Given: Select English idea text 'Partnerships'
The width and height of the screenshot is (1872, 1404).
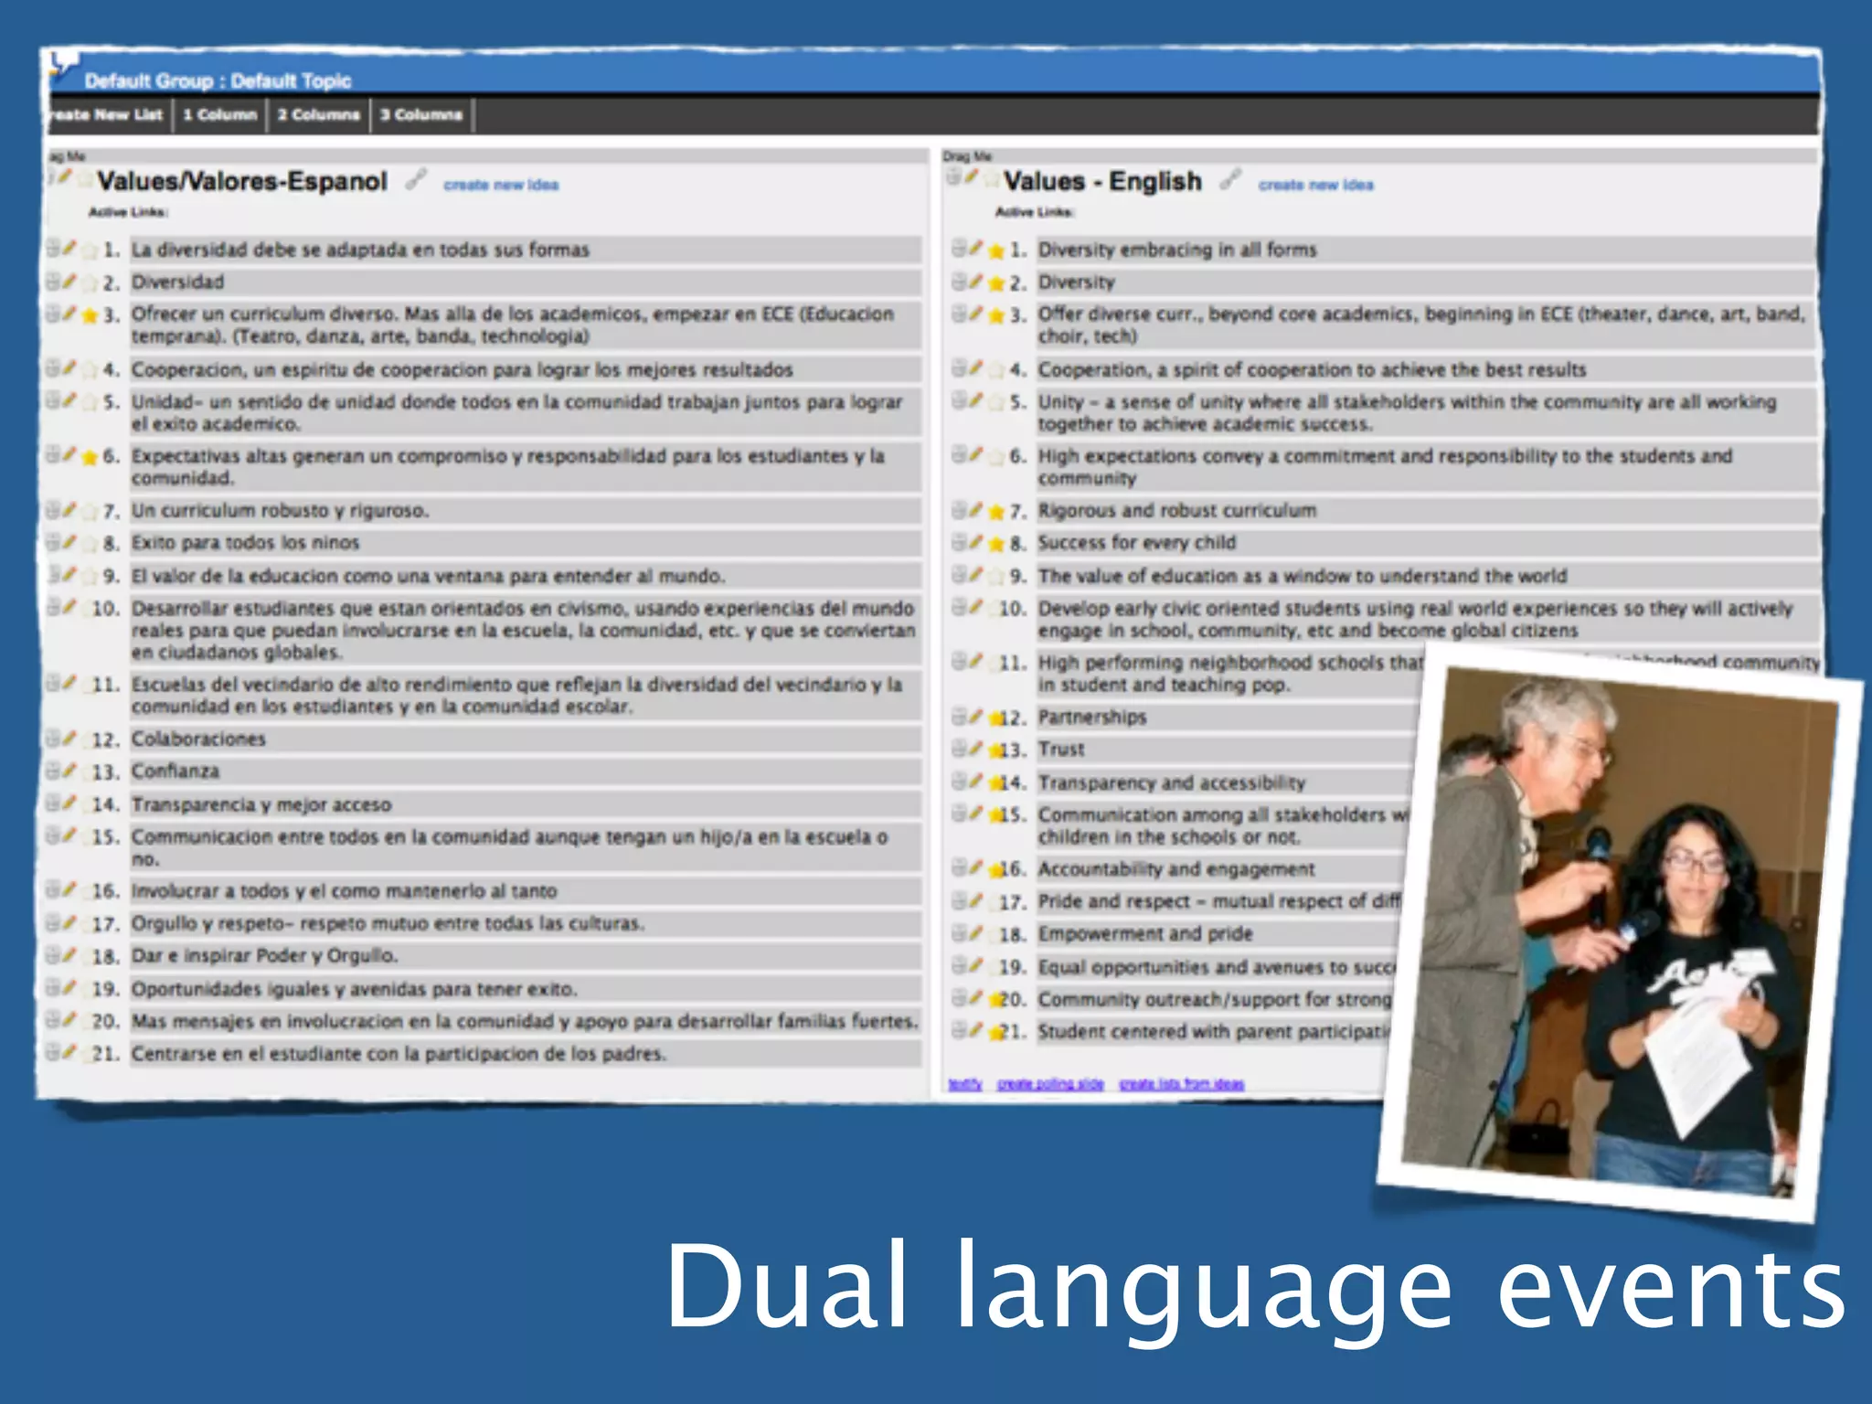Looking at the screenshot, I should tap(1092, 717).
